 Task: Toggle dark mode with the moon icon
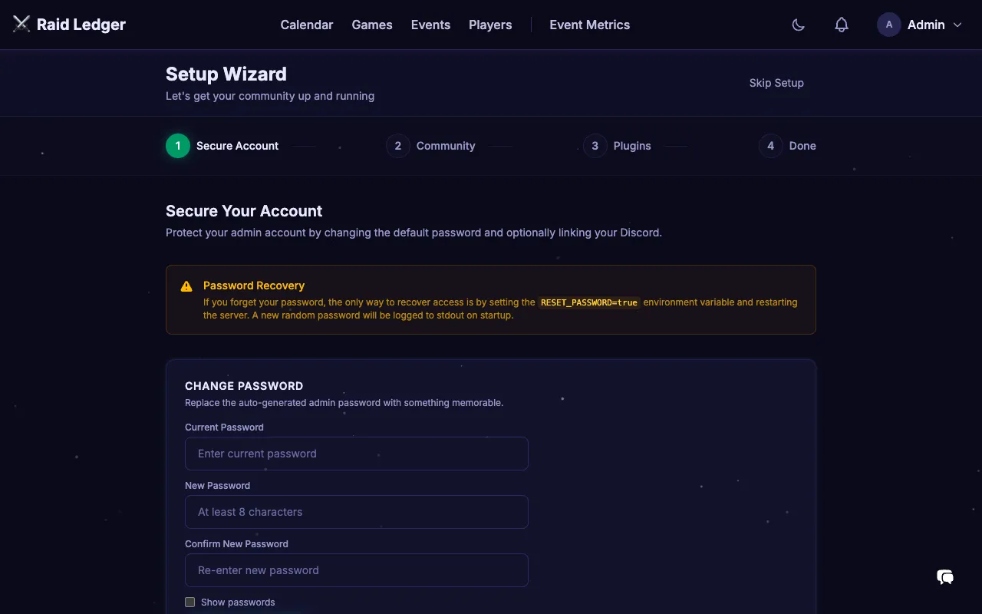tap(798, 25)
